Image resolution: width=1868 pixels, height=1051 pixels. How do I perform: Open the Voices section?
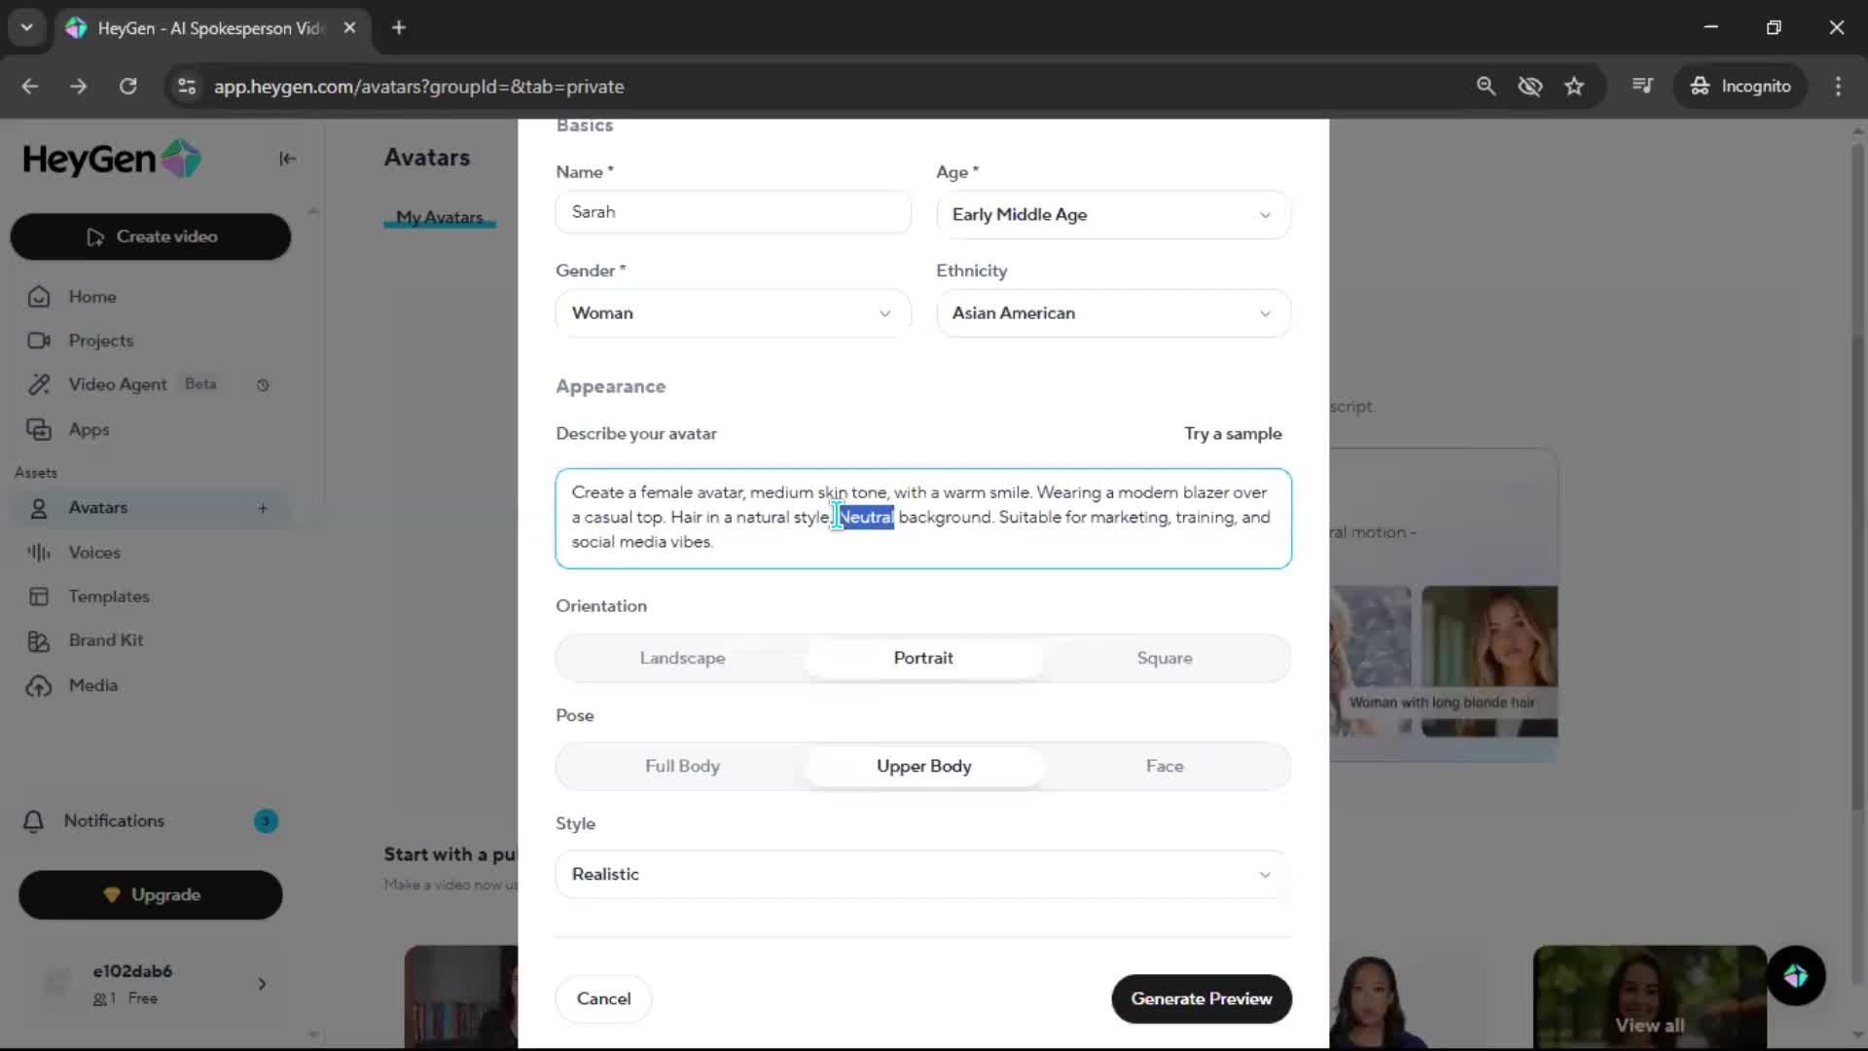(94, 552)
